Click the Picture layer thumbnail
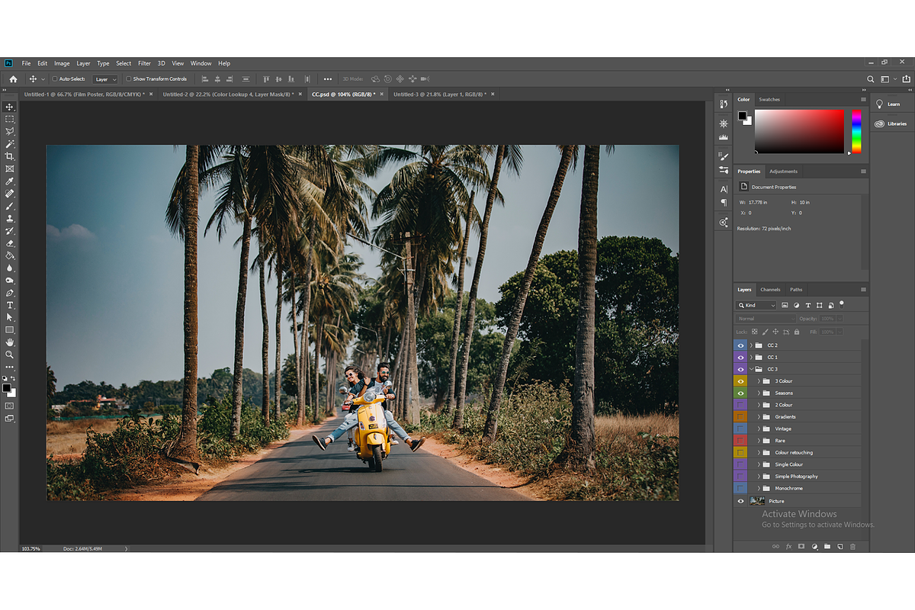The image size is (915, 610). 757,501
